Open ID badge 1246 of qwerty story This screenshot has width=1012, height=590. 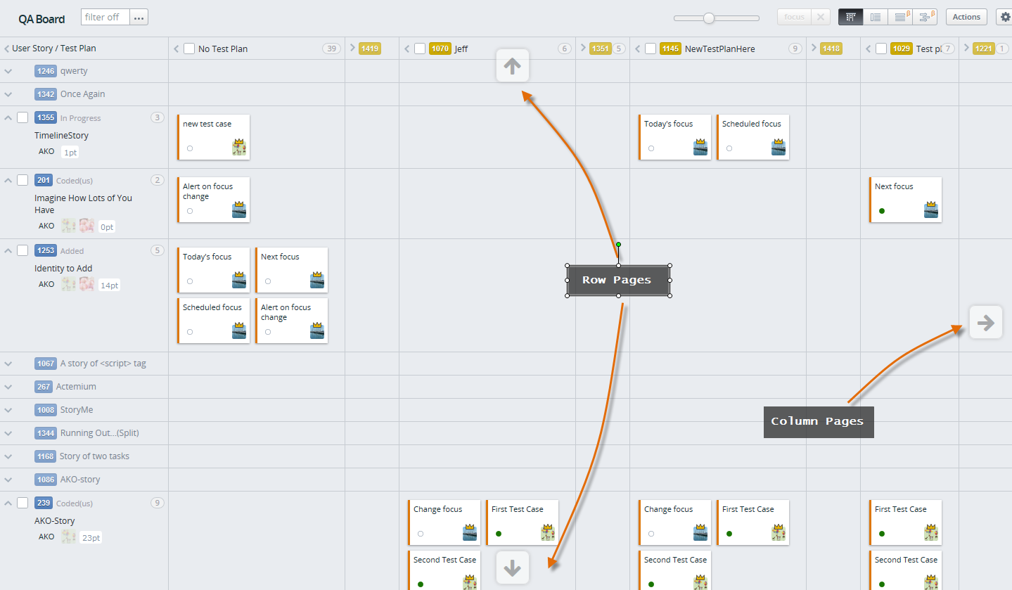[46, 71]
